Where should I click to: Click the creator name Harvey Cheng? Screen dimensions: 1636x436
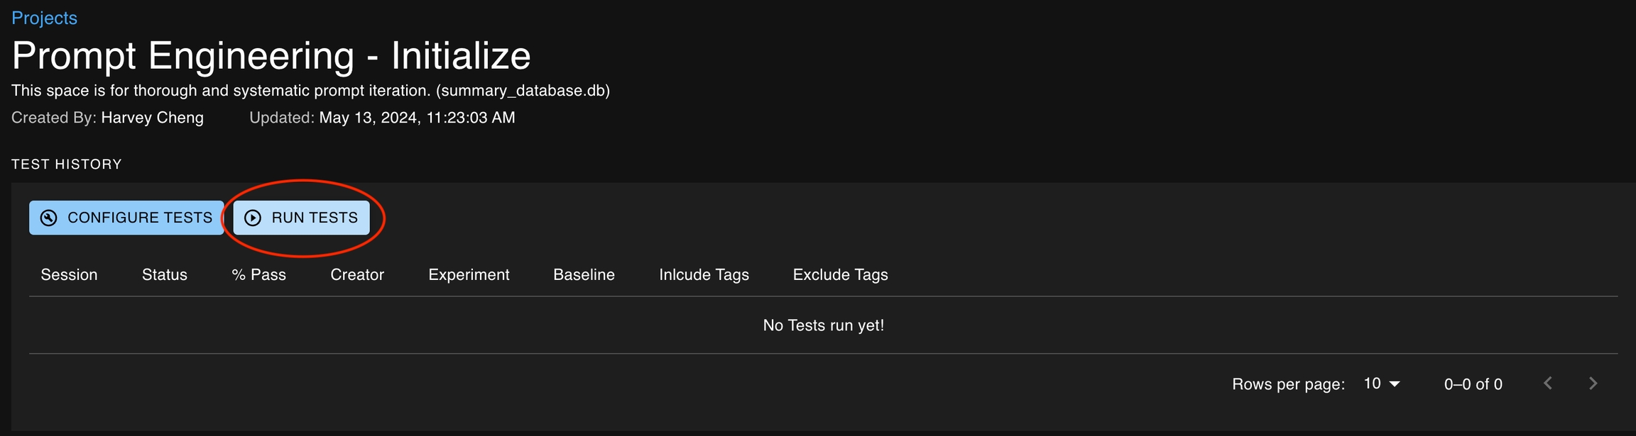[x=152, y=118]
